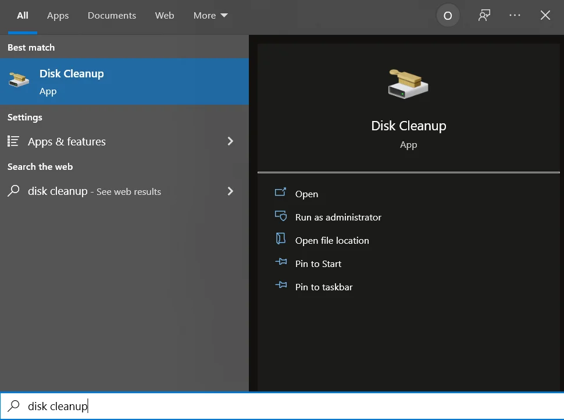
Task: Click the Run as administrator shield icon
Action: pos(281,216)
